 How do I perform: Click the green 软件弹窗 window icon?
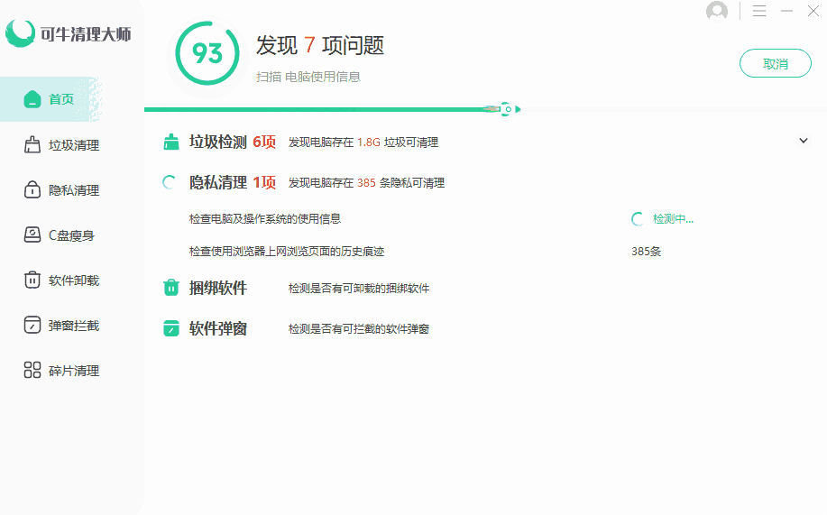point(170,328)
